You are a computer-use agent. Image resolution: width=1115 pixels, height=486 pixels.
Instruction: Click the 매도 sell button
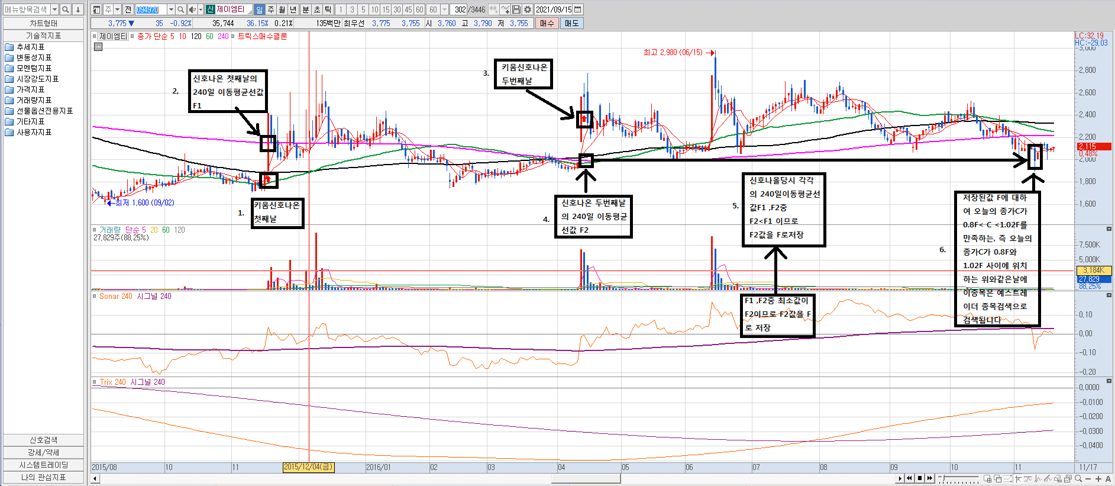click(571, 23)
